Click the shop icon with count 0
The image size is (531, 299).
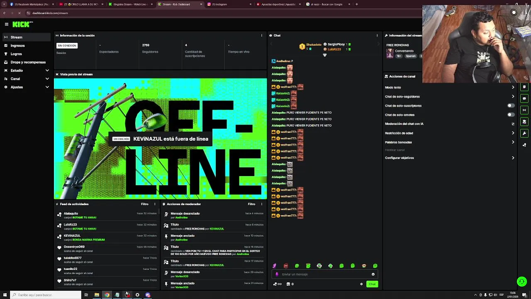point(290,284)
